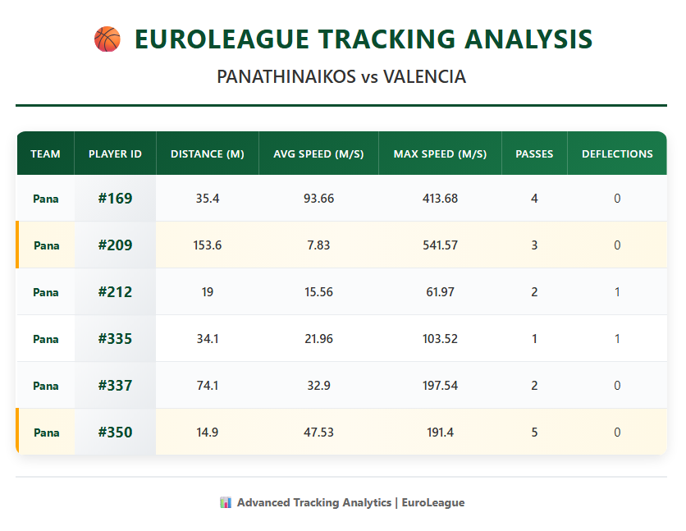This screenshot has height=531, width=686.
Task: Click the Pana team cell for #209
Action: pyautogui.click(x=47, y=246)
